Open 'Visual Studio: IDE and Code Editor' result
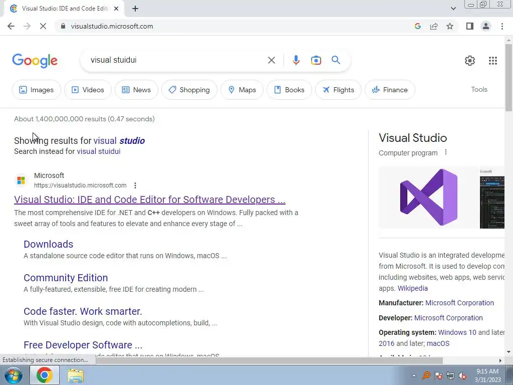Viewport: 513px width, 385px height. coord(149,200)
